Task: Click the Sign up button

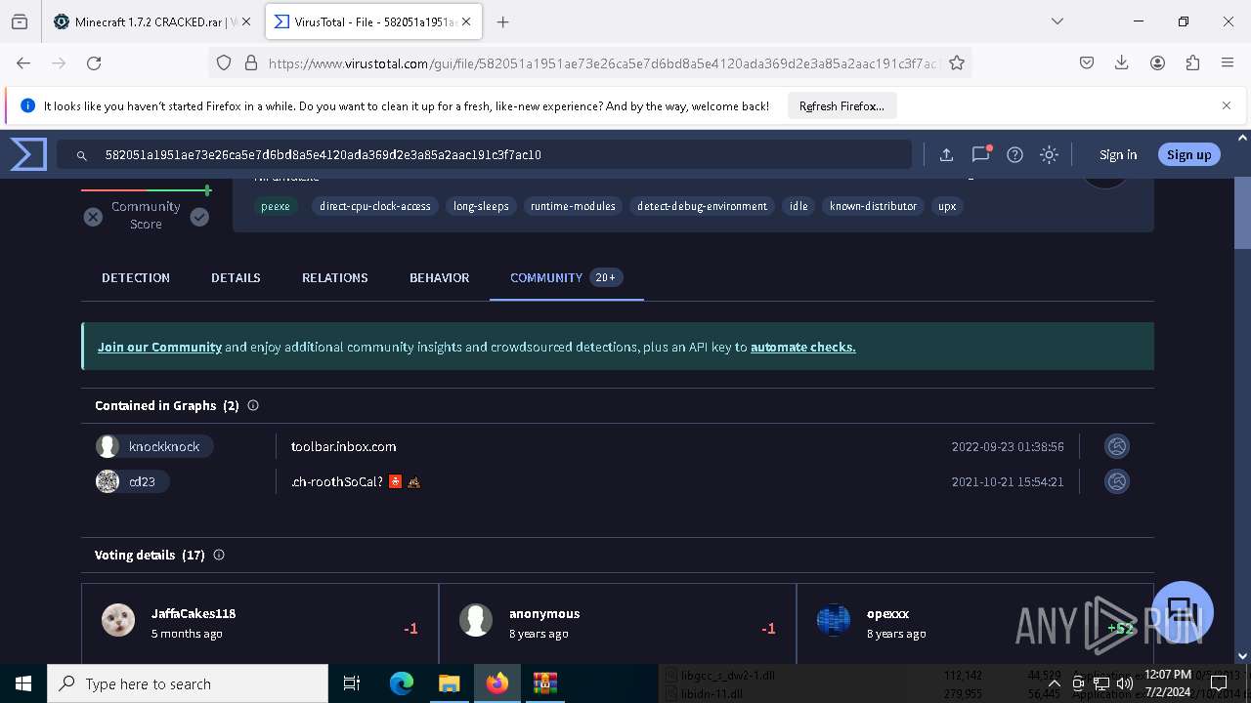Action: point(1189,154)
